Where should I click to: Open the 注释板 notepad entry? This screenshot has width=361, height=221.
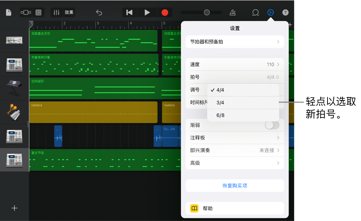(x=234, y=137)
